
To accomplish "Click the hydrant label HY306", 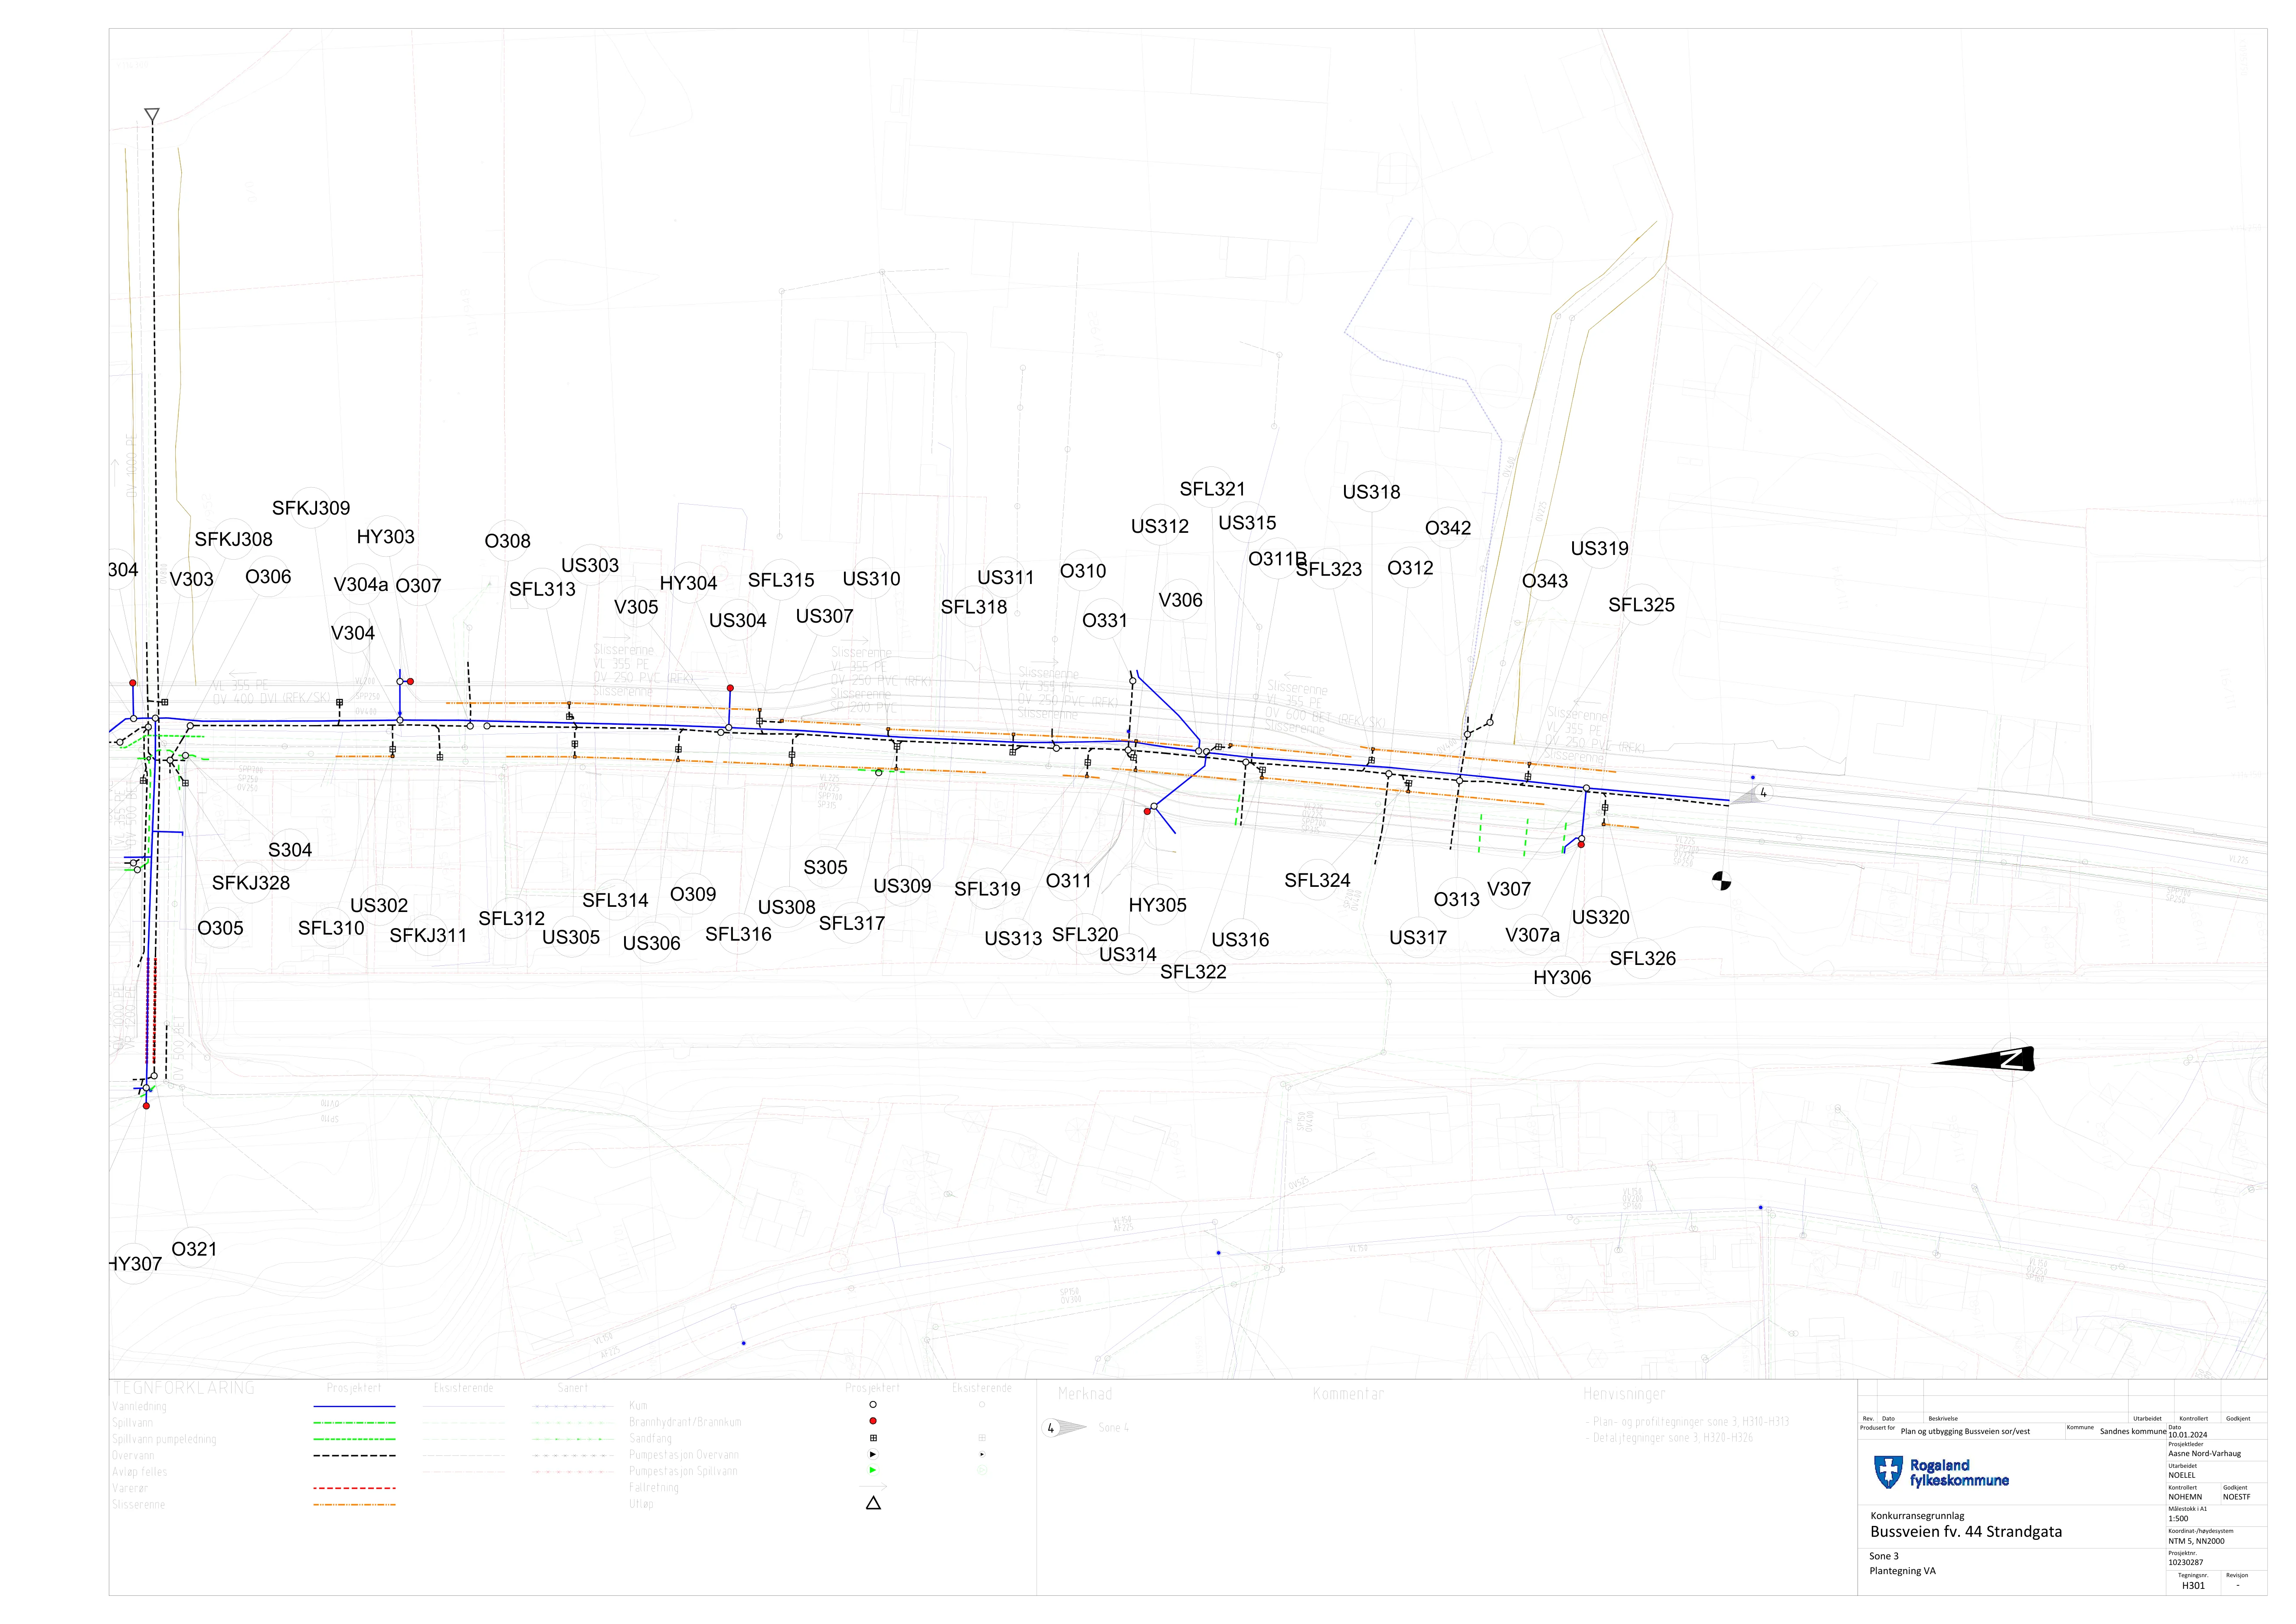I will (x=1562, y=978).
